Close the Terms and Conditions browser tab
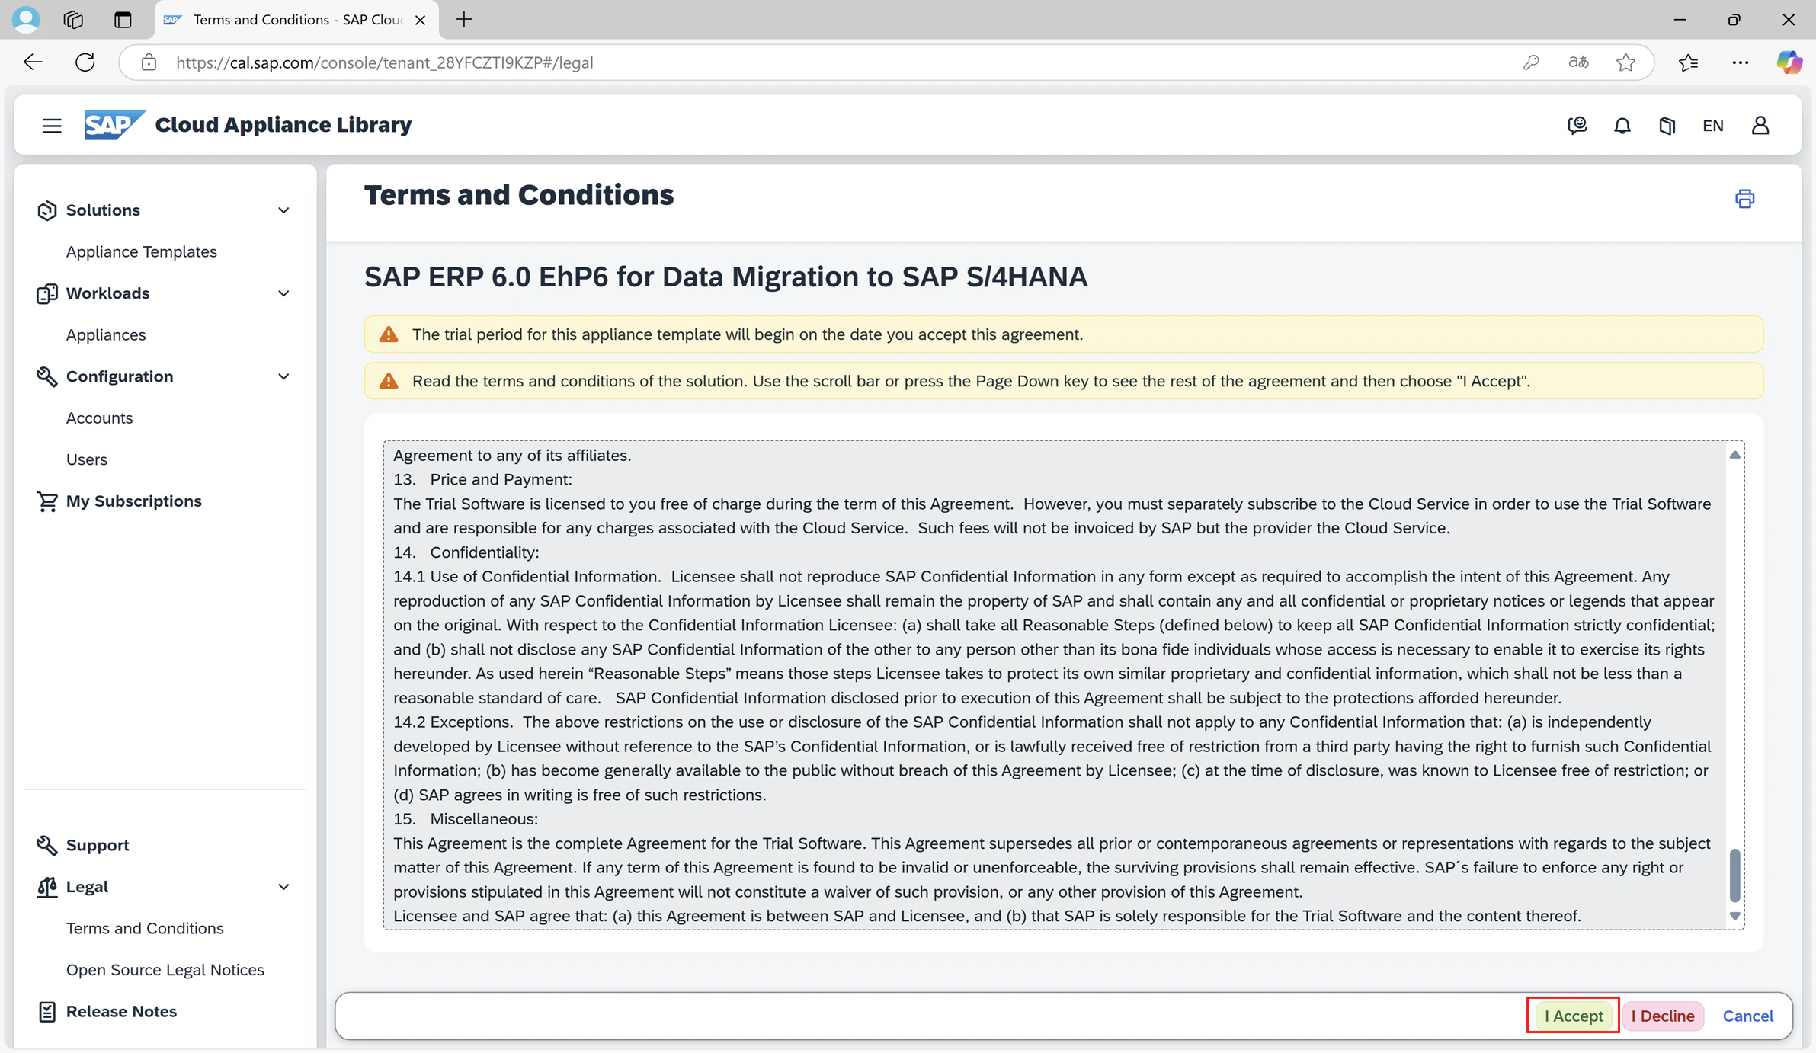The image size is (1816, 1053). (420, 20)
